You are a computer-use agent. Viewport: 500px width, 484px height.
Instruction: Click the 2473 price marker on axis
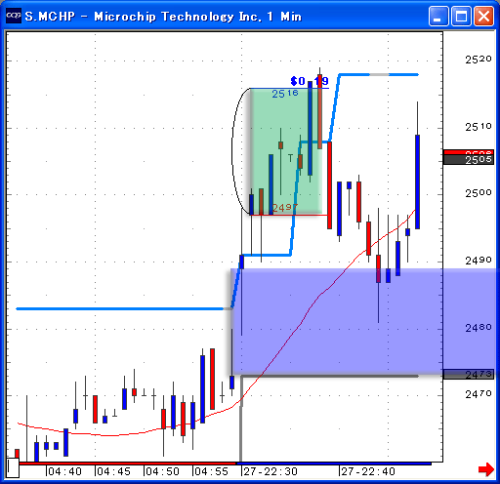(x=469, y=375)
